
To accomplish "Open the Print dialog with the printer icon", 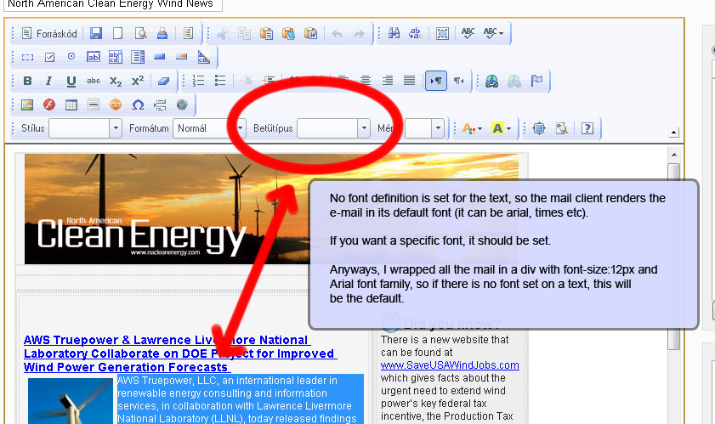I will [162, 34].
